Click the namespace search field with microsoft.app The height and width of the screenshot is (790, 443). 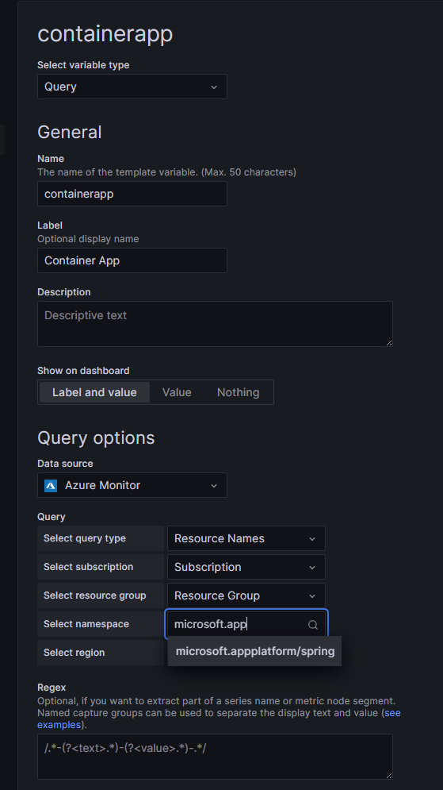[246, 624]
